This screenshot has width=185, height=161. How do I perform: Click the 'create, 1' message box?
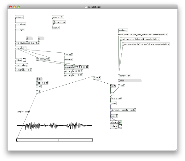point(58,18)
